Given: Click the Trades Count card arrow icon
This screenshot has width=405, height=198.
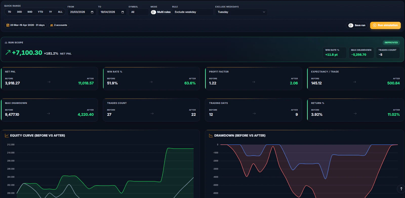Looking at the screenshot, I should click(152, 114).
